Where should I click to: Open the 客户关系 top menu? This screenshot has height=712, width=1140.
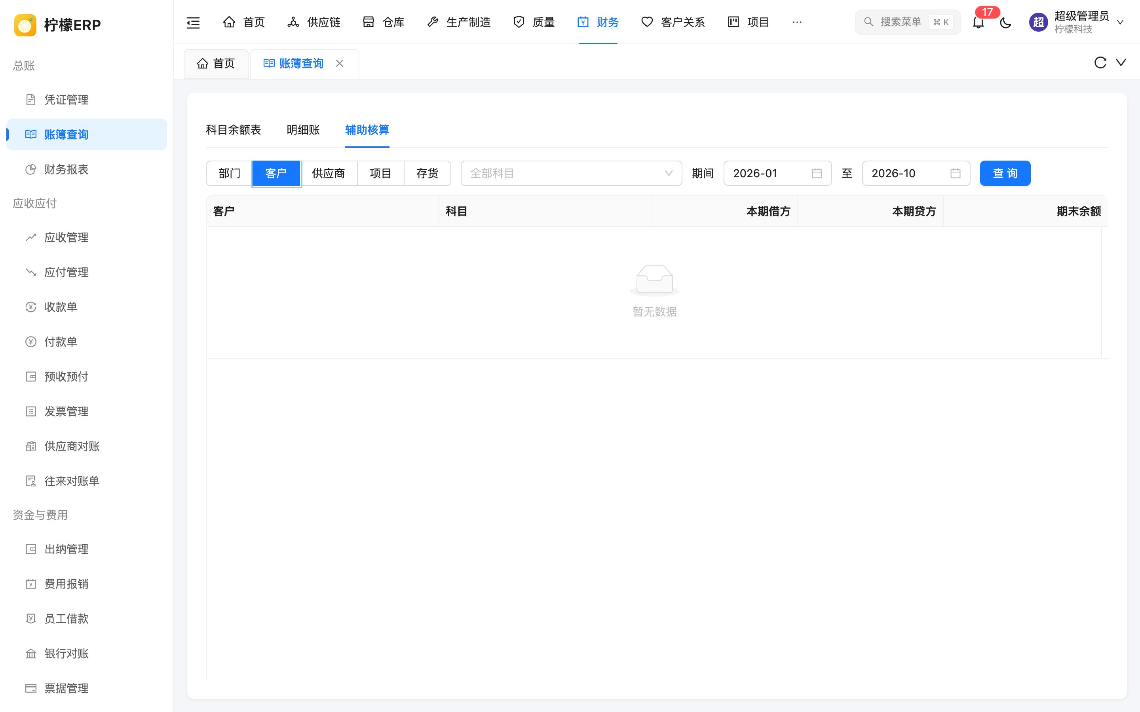[673, 22]
